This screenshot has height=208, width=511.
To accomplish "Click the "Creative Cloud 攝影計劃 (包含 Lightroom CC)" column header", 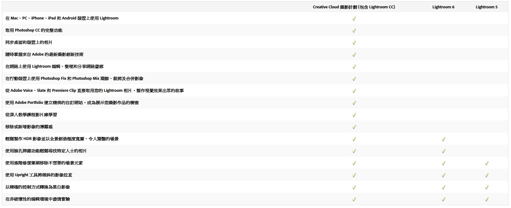I will tap(354, 7).
